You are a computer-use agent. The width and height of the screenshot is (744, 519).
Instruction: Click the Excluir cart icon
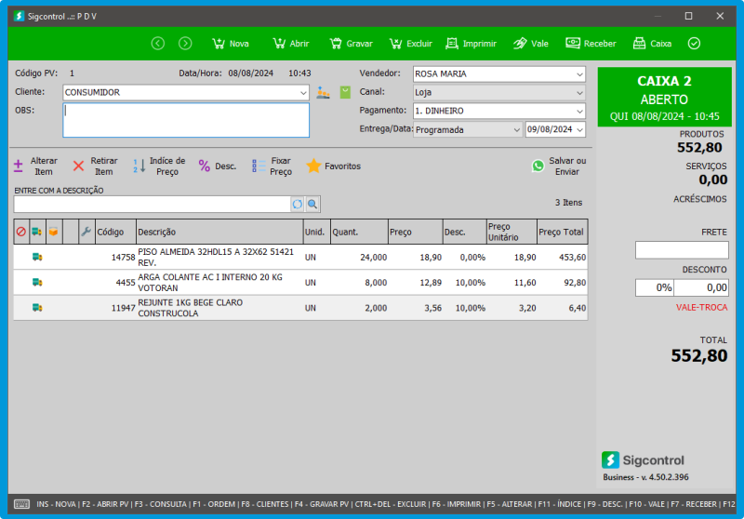pyautogui.click(x=395, y=44)
